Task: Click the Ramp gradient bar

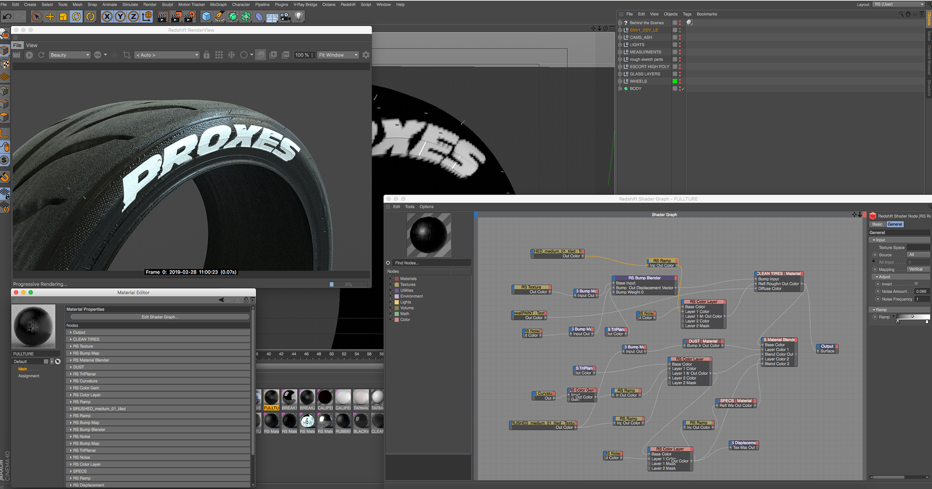Action: tap(913, 317)
